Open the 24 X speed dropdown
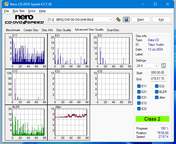 (x=147, y=66)
